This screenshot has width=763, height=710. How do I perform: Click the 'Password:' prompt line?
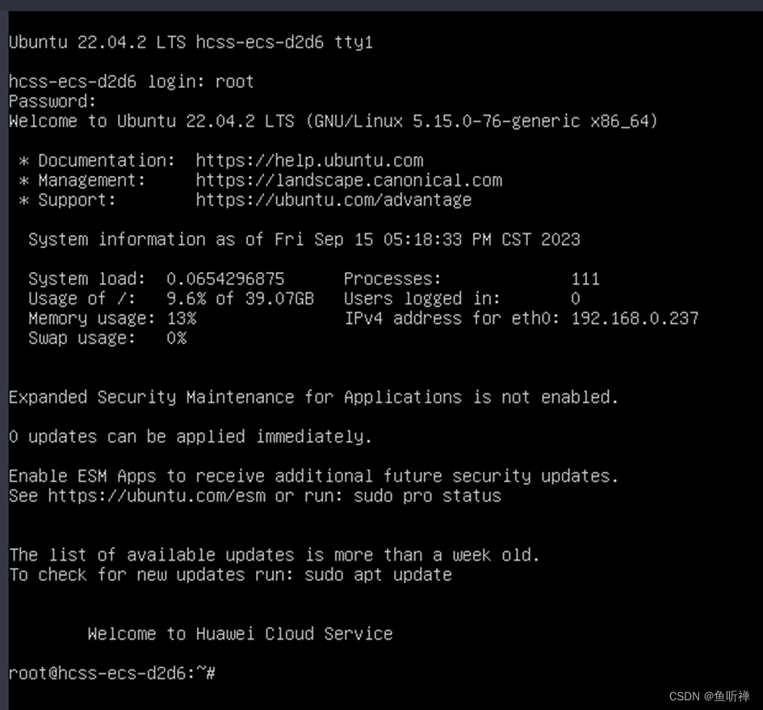click(x=52, y=101)
